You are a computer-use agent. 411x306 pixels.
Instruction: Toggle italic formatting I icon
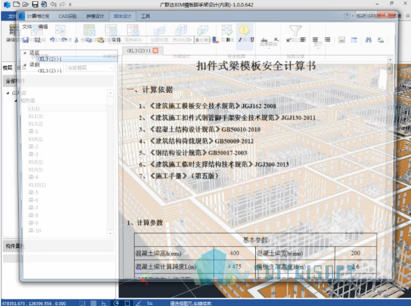(x=240, y=40)
